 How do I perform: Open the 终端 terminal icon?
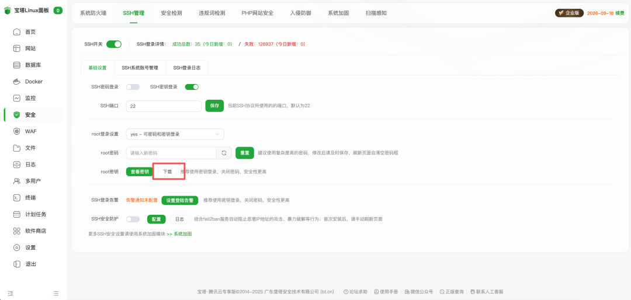point(17,198)
